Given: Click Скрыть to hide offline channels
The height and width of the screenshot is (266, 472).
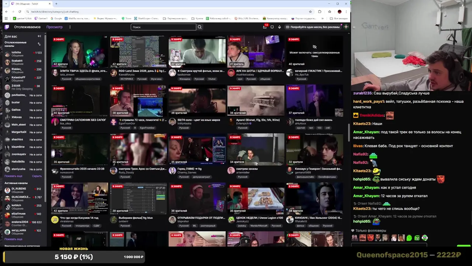Looking at the screenshot, I should (x=37, y=176).
